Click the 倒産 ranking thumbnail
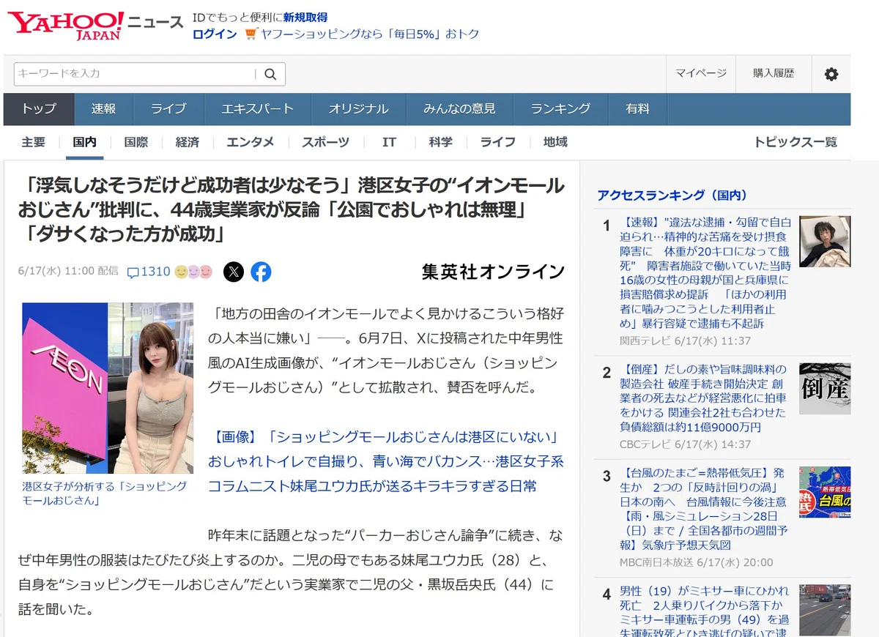The height and width of the screenshot is (637, 879). tap(825, 389)
